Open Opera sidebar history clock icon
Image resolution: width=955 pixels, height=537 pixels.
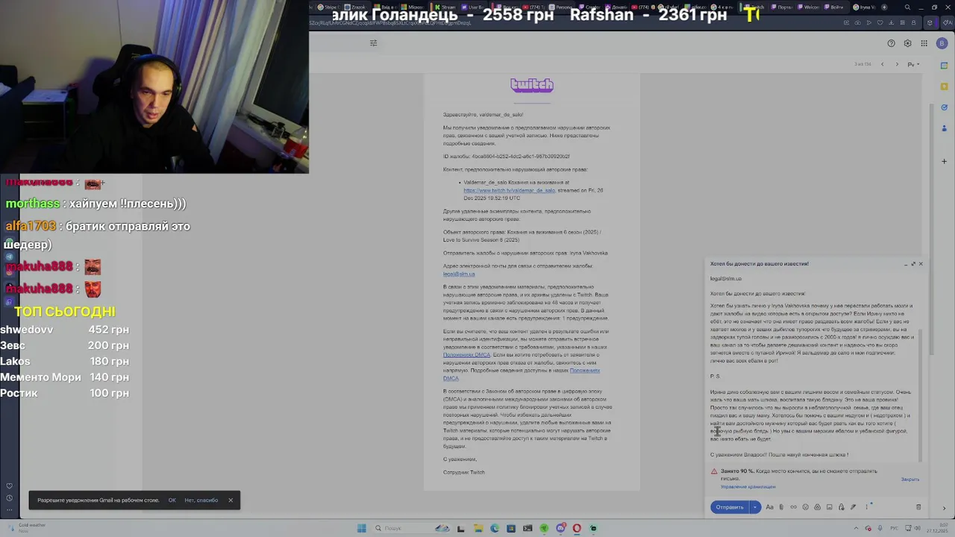[x=9, y=497]
